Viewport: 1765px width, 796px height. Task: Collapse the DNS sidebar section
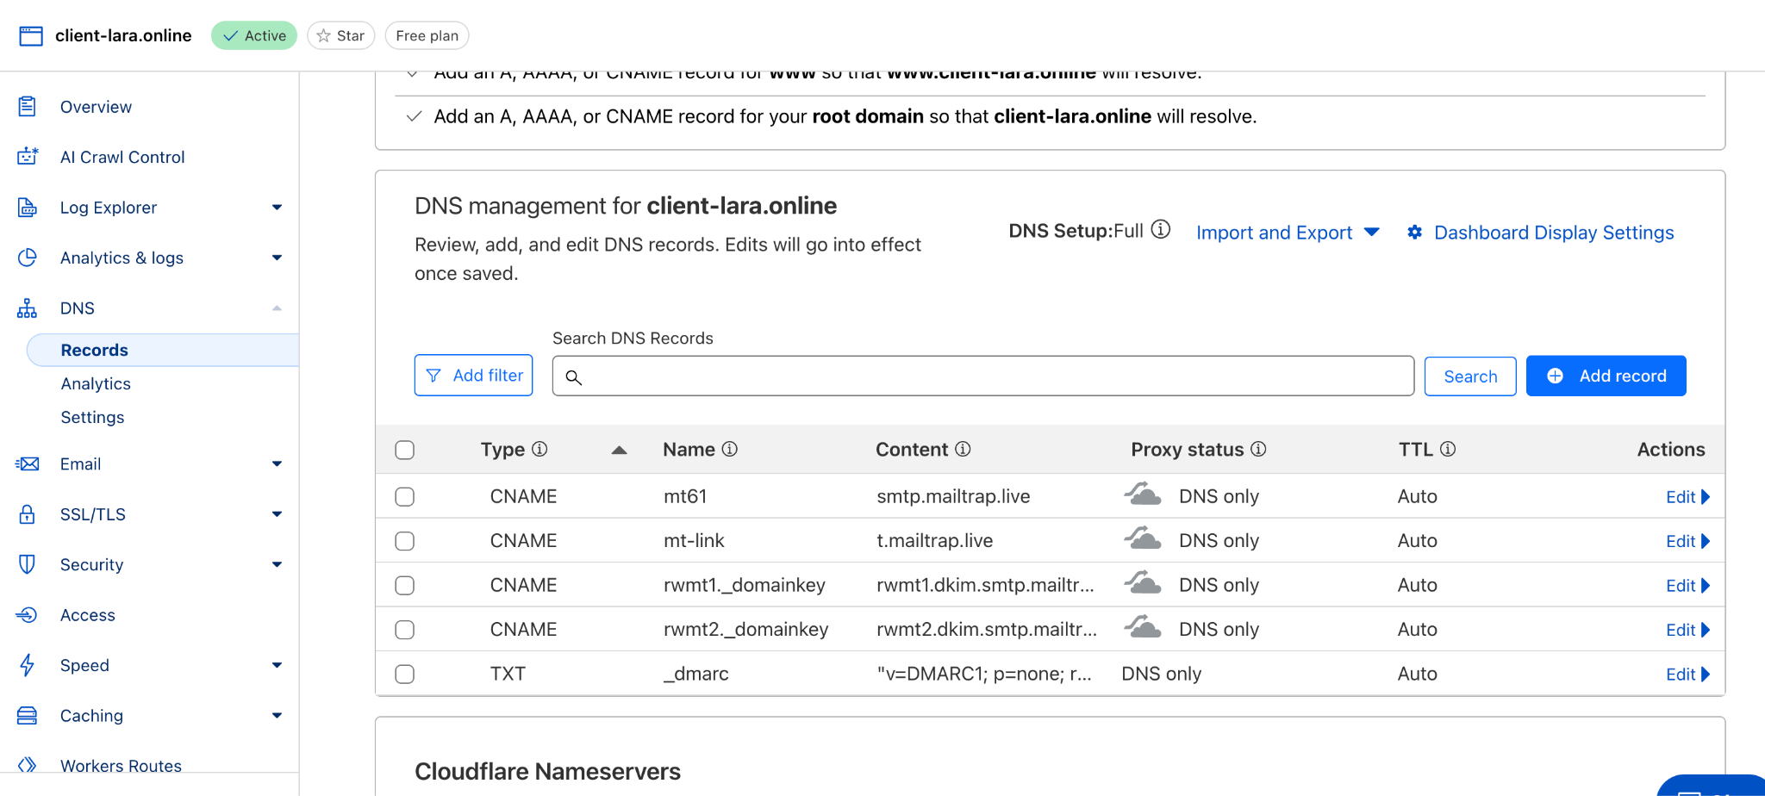tap(277, 308)
